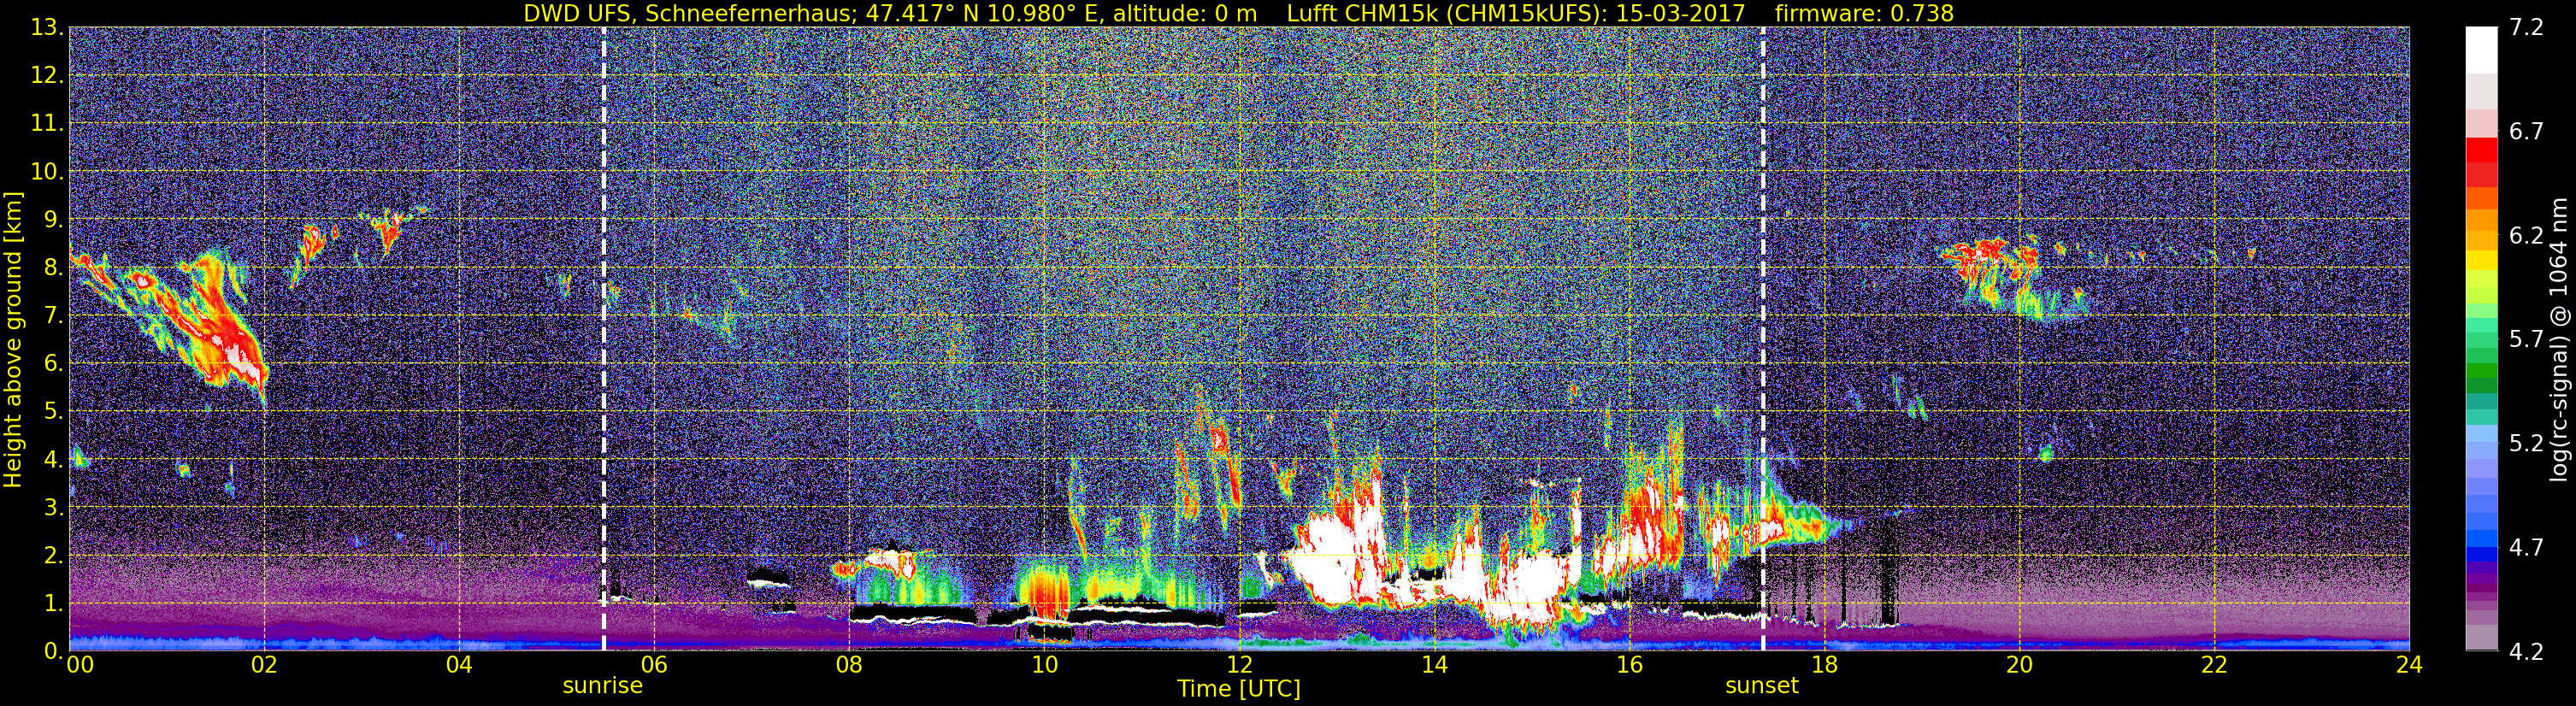
Task: Click the height axis tick label '9.'
Action: click(x=54, y=220)
